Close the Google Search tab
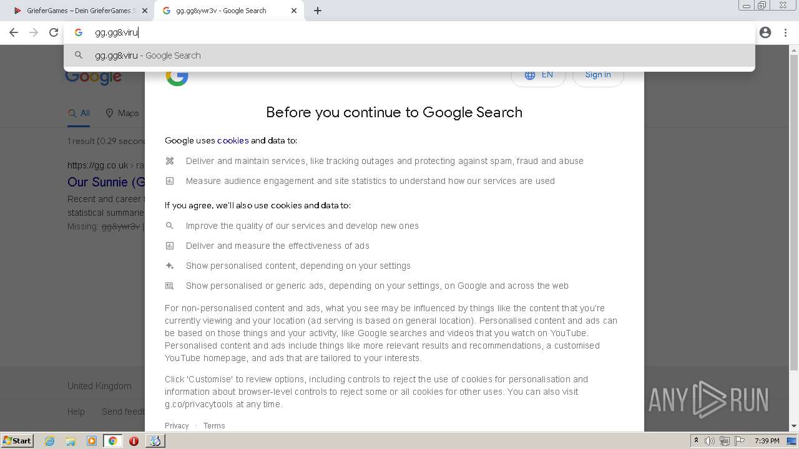 294,11
